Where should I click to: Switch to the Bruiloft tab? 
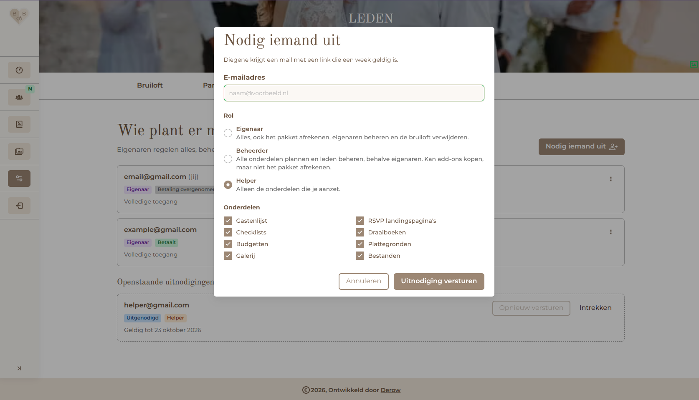[x=150, y=86]
